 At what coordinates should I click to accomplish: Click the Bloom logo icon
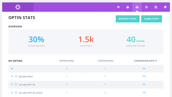click(x=18, y=7)
